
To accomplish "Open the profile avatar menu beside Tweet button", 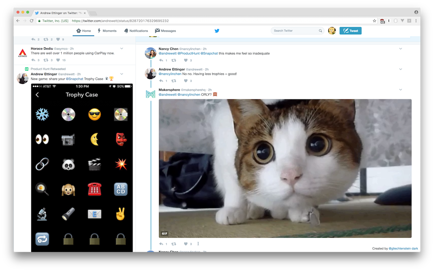I will 332,30.
